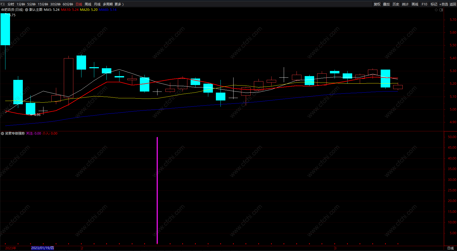Screen dimensions: 457x251
Task: Open the 多周期 multi-period view
Action: tap(108, 4)
